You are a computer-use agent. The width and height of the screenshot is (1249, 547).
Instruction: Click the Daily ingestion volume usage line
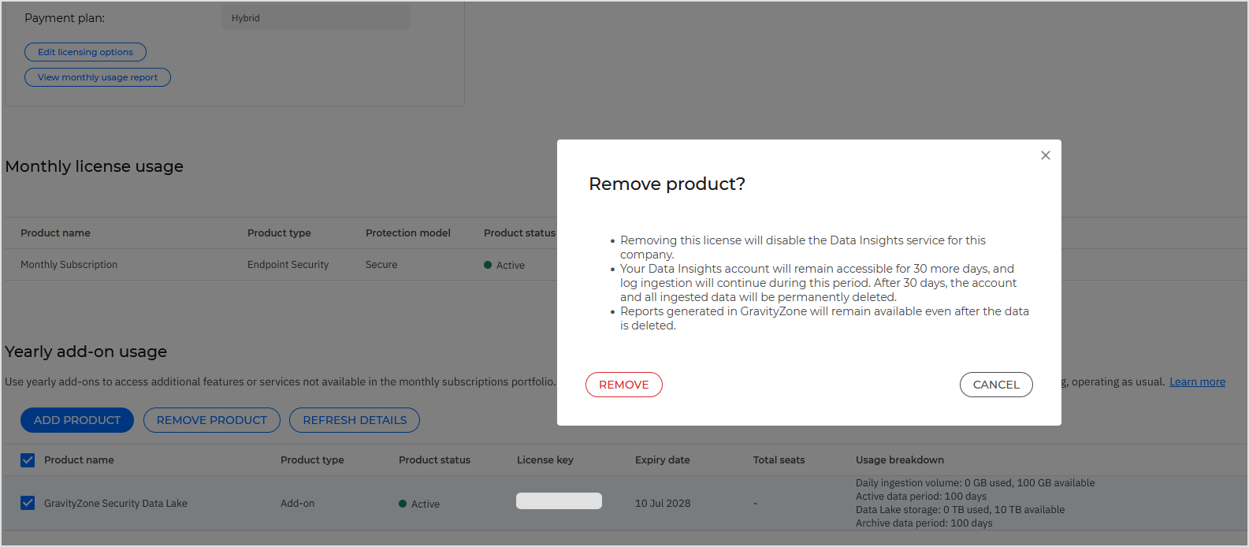(x=976, y=483)
